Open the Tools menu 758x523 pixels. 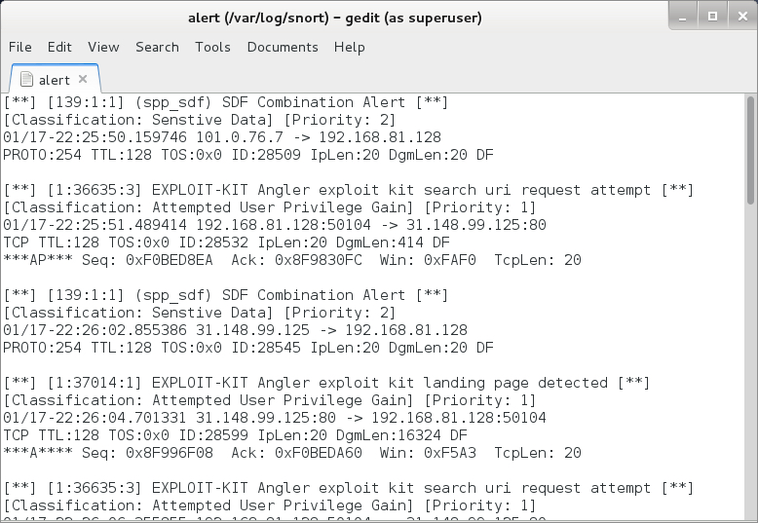212,47
